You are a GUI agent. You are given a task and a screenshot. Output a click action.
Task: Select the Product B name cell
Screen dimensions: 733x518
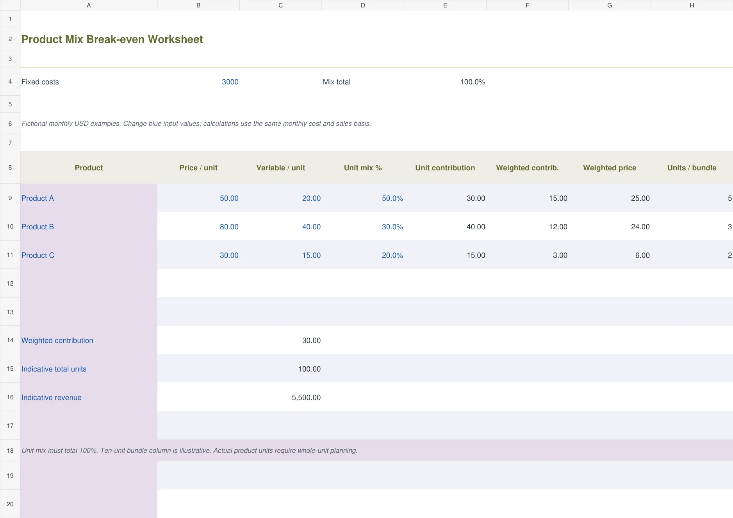[x=89, y=227]
